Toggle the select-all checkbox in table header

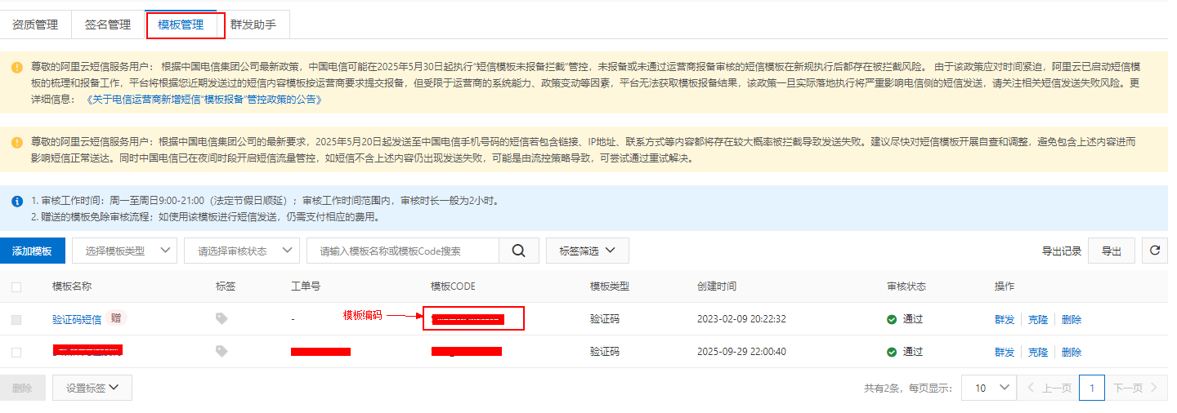coord(16,287)
